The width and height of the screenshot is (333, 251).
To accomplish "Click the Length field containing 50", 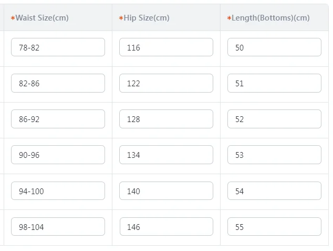I will coord(274,47).
